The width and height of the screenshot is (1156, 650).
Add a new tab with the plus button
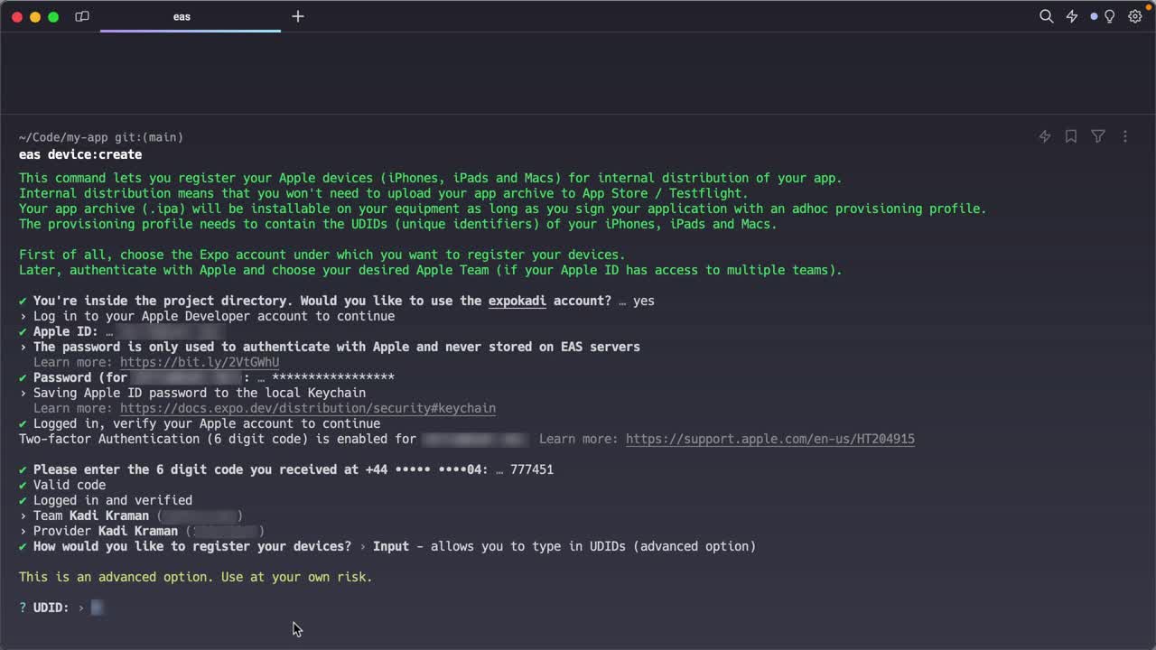[298, 16]
